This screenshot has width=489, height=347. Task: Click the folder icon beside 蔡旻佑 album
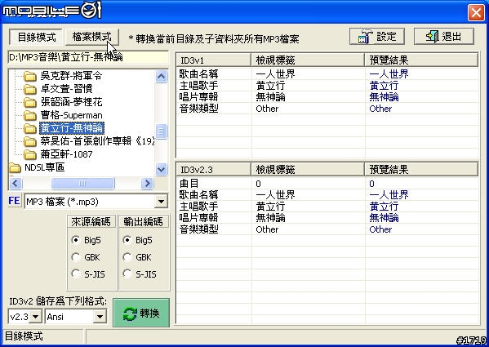[x=30, y=141]
